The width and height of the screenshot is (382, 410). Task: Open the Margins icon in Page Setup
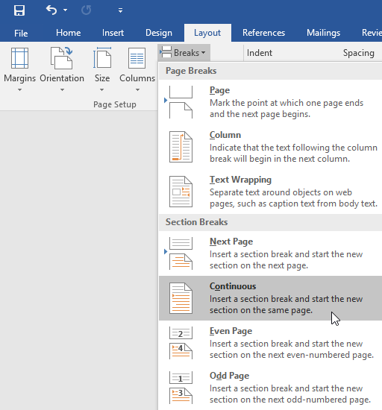coord(19,58)
